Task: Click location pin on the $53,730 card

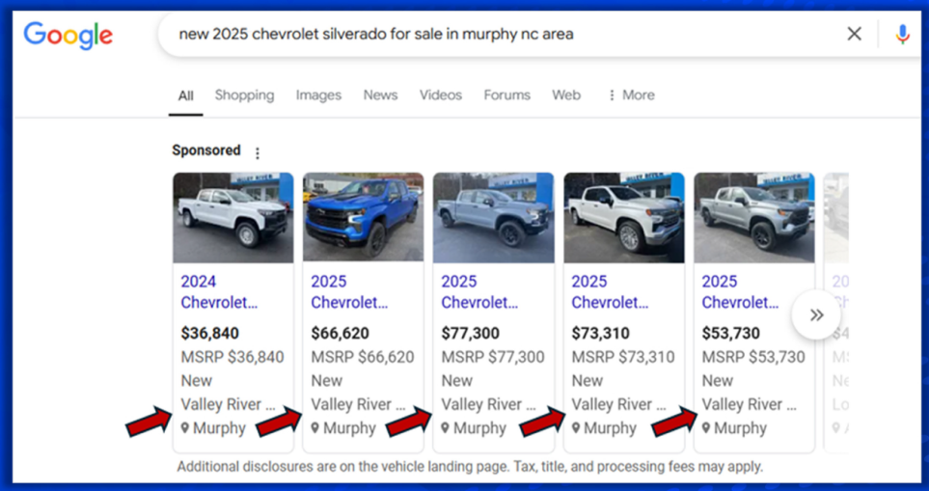Action: [706, 427]
